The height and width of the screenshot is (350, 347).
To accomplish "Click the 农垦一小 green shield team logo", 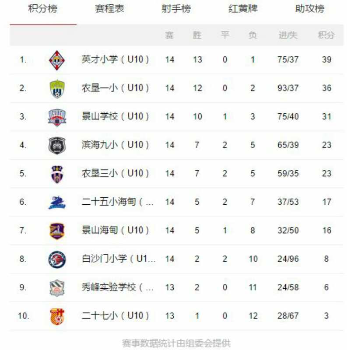I will (57, 89).
